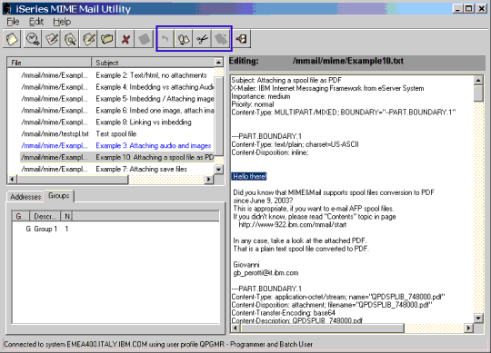Select 'Example 4: Imbedding vs attaching Audio' row
The width and height of the screenshot is (491, 353).
point(117,87)
